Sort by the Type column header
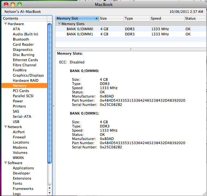This screenshot has height=196, width=207. click(x=137, y=18)
